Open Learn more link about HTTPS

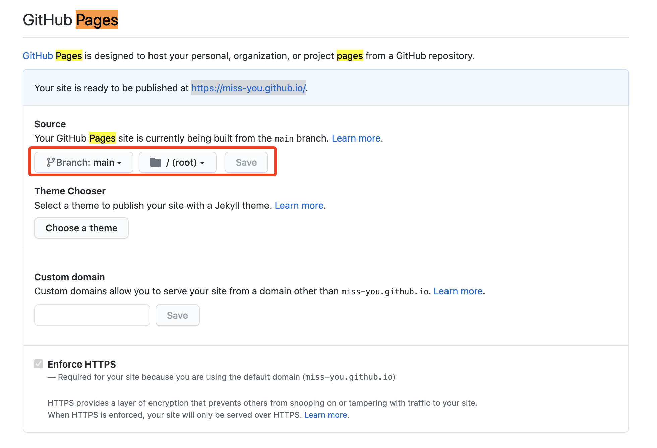325,415
